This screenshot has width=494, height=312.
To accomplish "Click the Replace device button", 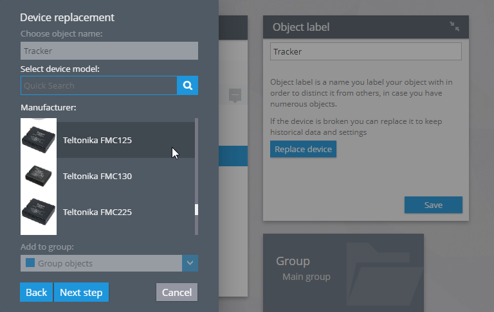I will click(x=303, y=149).
